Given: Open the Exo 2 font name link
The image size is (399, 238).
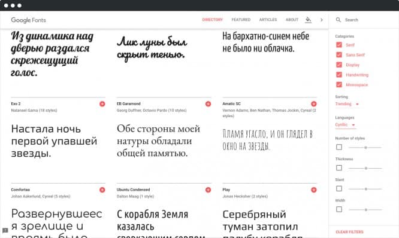Looking at the screenshot, I should (x=16, y=103).
